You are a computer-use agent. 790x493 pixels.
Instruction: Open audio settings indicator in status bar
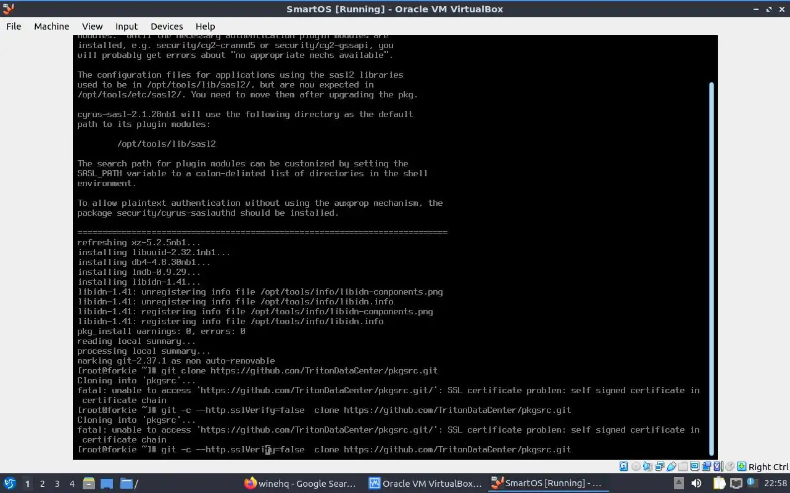tap(647, 467)
